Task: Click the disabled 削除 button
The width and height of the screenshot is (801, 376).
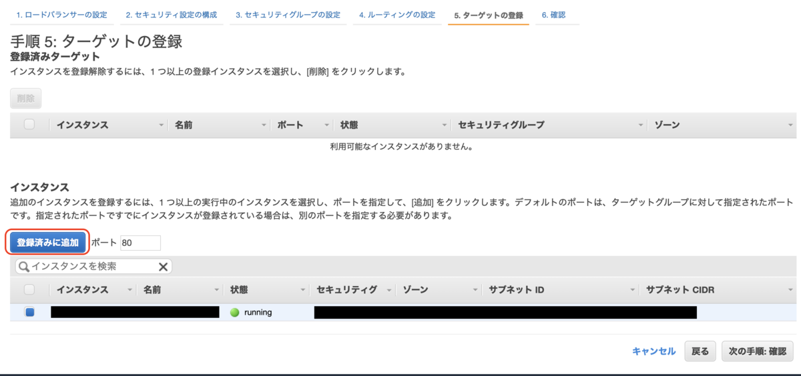Action: [26, 98]
